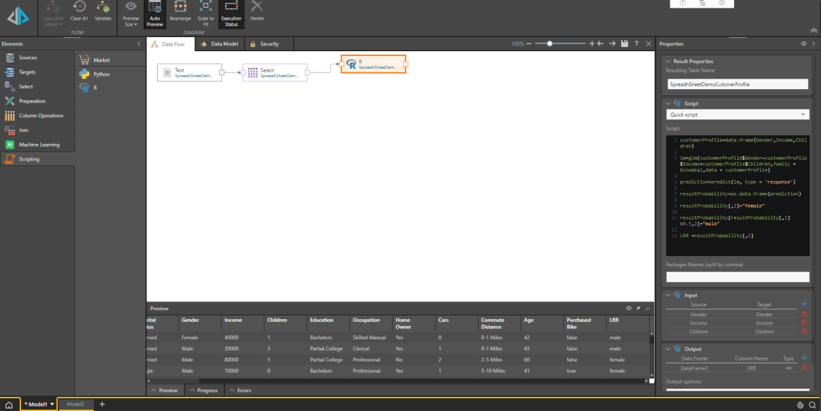
Task: Click the Validate flow icon
Action: [x=103, y=8]
